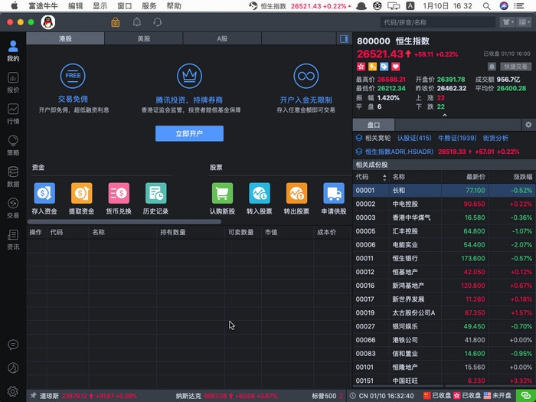Open 策略 strategy section in sidebar
536x402 pixels.
tap(13, 145)
